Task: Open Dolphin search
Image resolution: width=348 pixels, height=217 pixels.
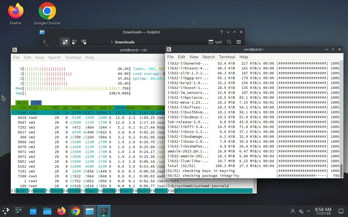Action: (229, 42)
